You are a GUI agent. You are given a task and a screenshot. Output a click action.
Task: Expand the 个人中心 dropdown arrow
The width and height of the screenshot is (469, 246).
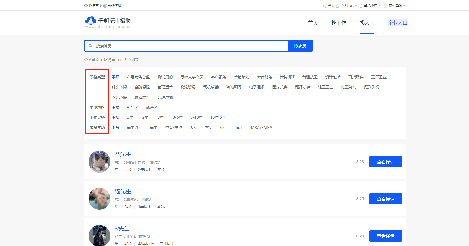point(356,6)
